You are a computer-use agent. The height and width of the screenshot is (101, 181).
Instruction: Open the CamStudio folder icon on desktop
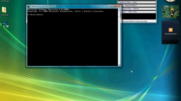[4, 10]
